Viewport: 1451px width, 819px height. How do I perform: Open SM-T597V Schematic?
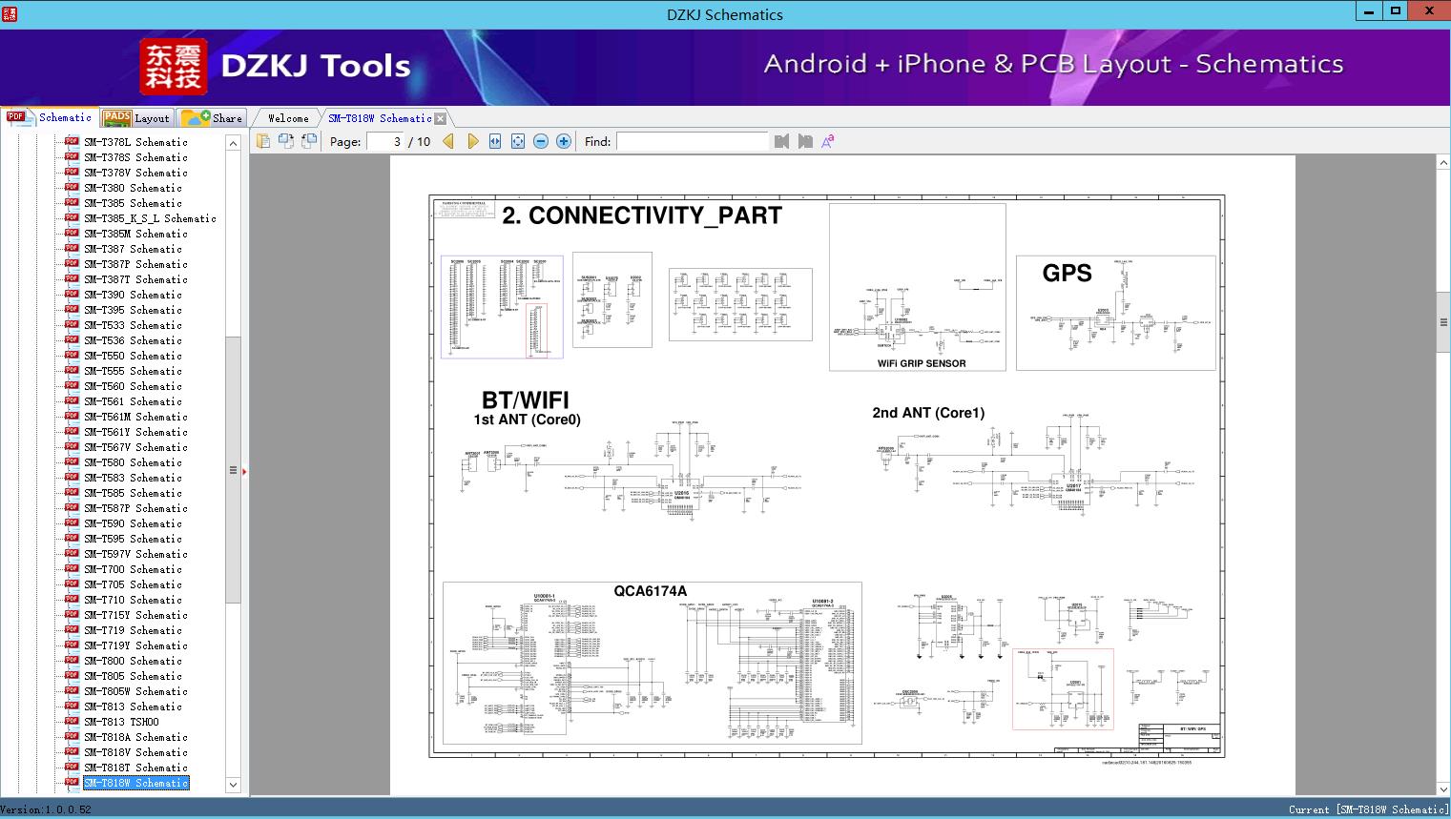[x=135, y=554]
